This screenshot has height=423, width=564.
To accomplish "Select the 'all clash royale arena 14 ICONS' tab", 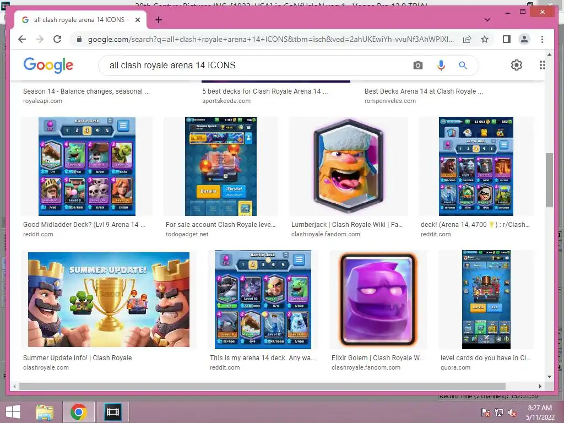I will [80, 20].
